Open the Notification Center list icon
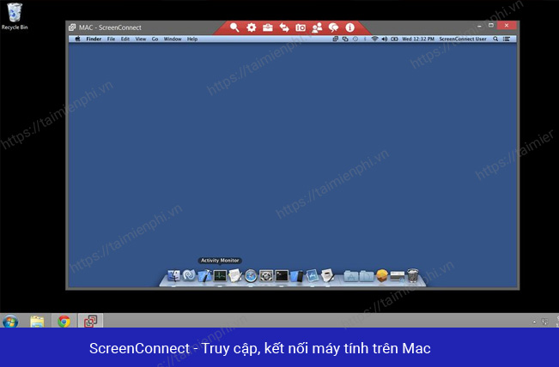This screenshot has height=367, width=559. point(507,39)
